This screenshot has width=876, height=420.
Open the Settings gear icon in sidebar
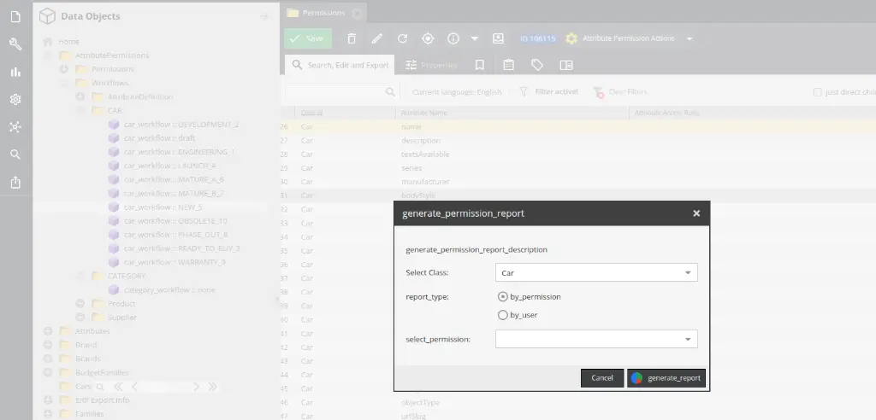coord(15,99)
